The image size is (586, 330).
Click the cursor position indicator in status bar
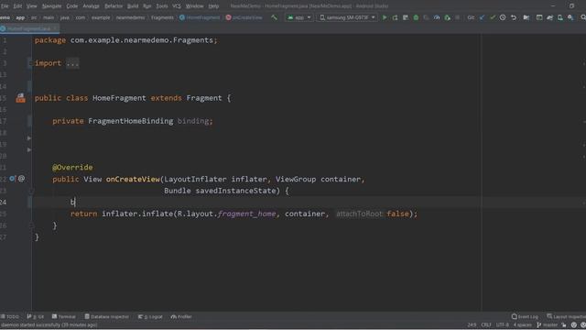coord(472,324)
